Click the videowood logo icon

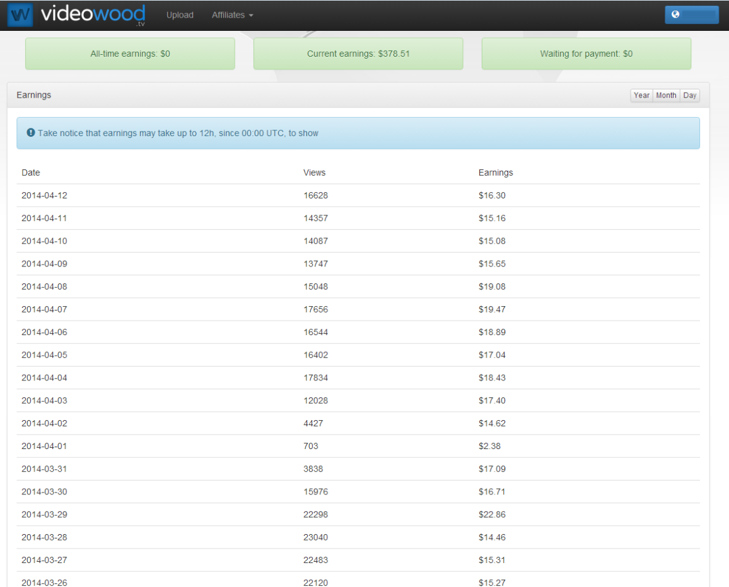click(20, 15)
